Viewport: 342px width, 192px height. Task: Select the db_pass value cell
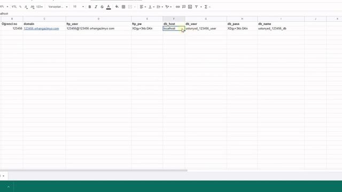tap(242, 28)
